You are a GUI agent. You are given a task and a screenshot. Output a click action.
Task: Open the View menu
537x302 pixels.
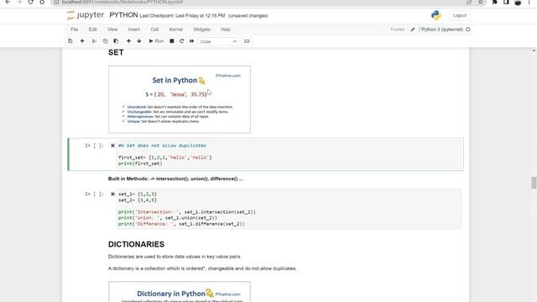[x=112, y=29]
